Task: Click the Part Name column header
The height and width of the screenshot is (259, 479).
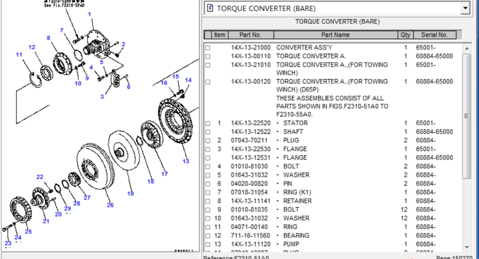Action: (x=335, y=35)
